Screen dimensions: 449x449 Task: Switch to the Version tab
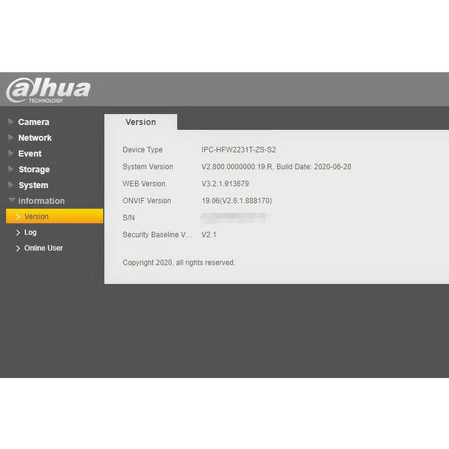[x=141, y=122]
